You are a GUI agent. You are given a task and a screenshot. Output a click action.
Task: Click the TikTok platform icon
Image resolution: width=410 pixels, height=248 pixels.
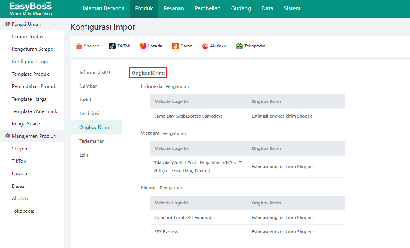(112, 46)
